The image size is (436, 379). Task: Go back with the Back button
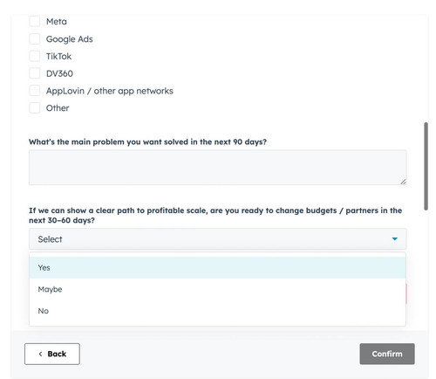[x=52, y=354]
